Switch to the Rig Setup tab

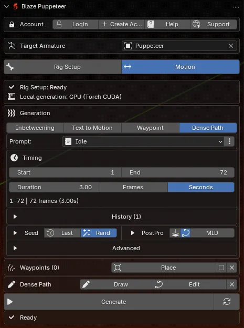click(62, 67)
